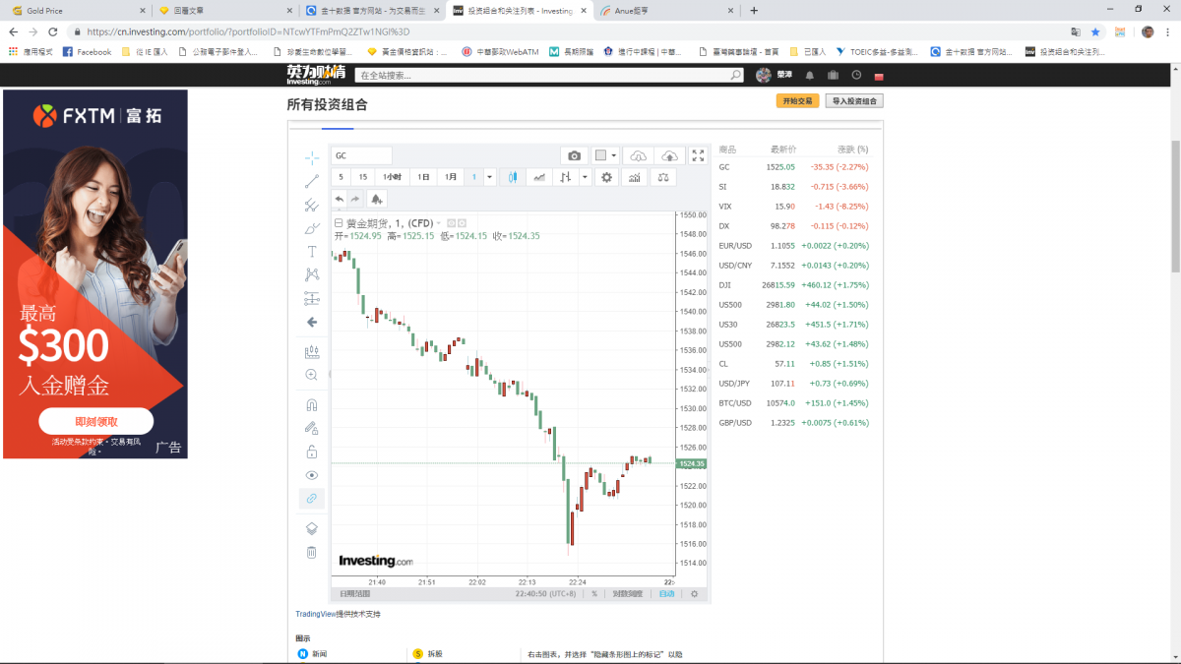The image size is (1181, 664).
Task: Select the area chart style icon
Action: click(x=538, y=177)
